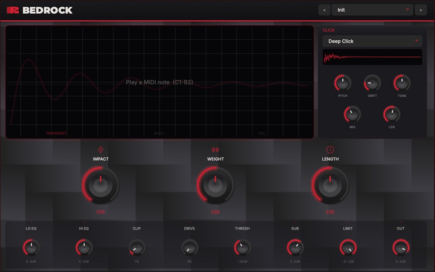The height and width of the screenshot is (272, 435).
Task: Click the Bedrock logo icon
Action: (x=13, y=10)
